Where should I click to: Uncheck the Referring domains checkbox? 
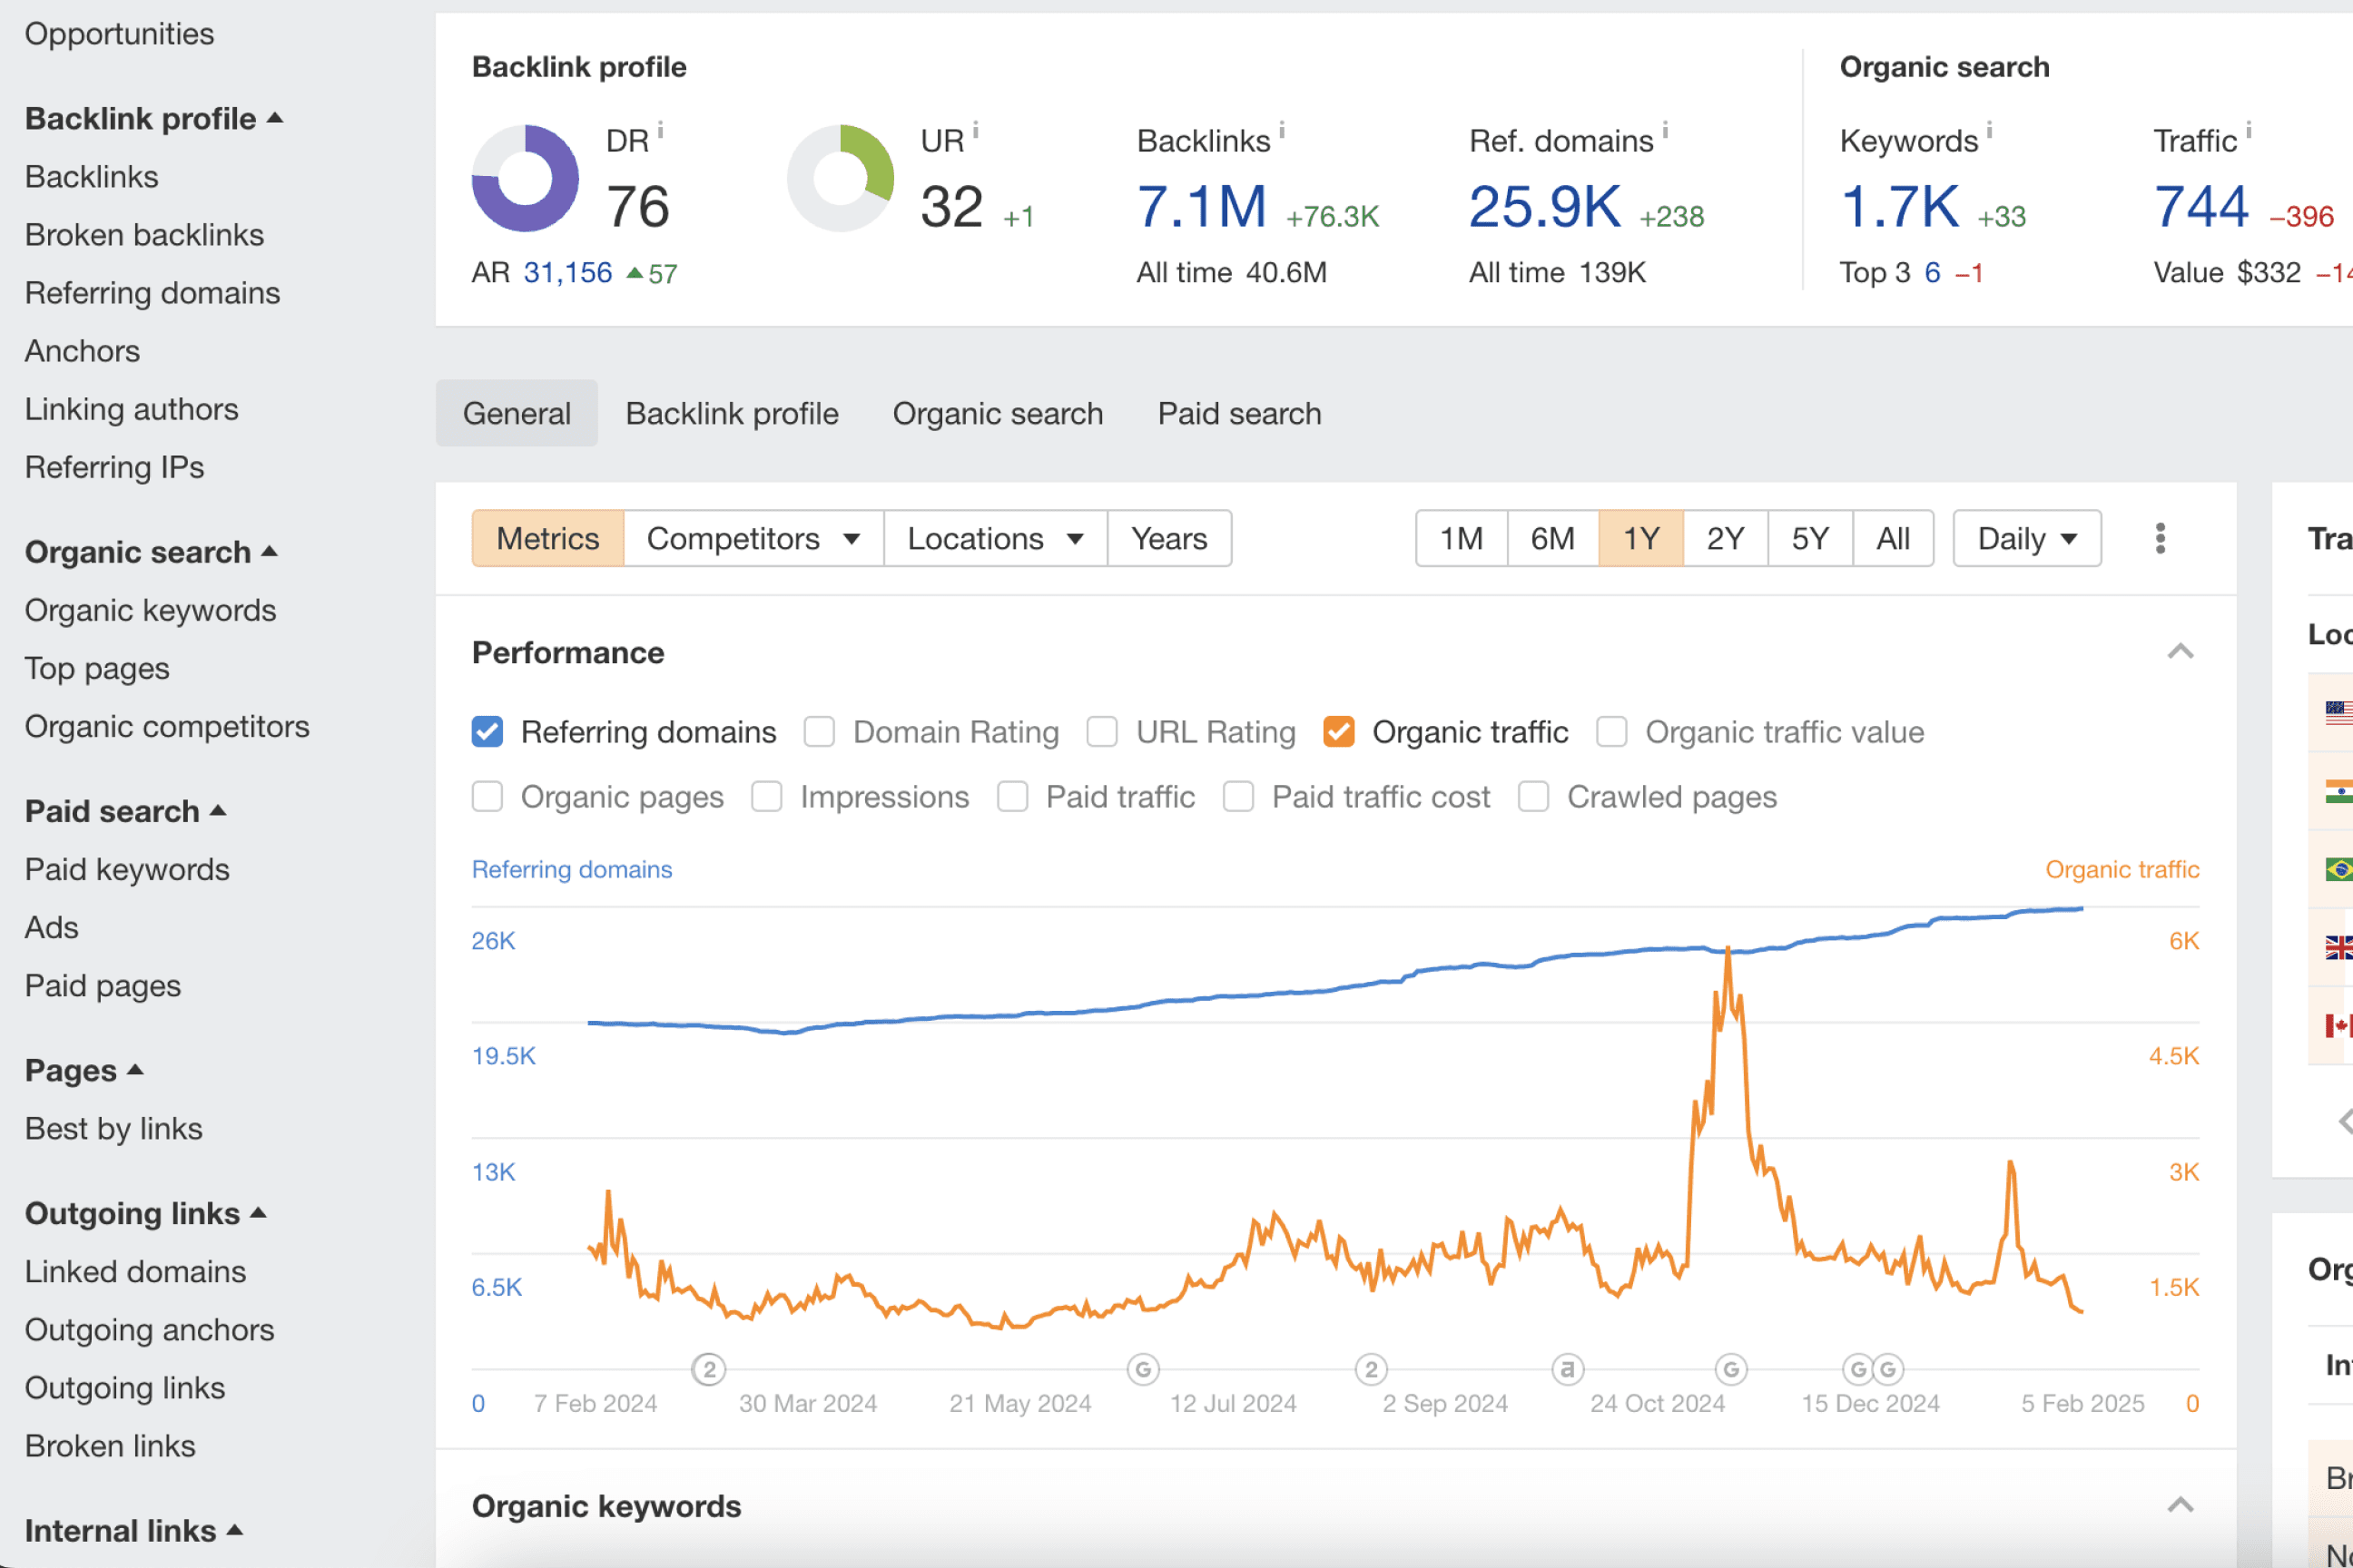(487, 732)
